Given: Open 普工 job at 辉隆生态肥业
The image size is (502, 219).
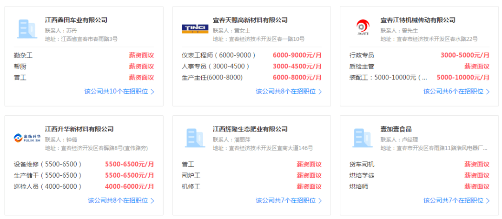Looking at the screenshot, I should (188, 165).
